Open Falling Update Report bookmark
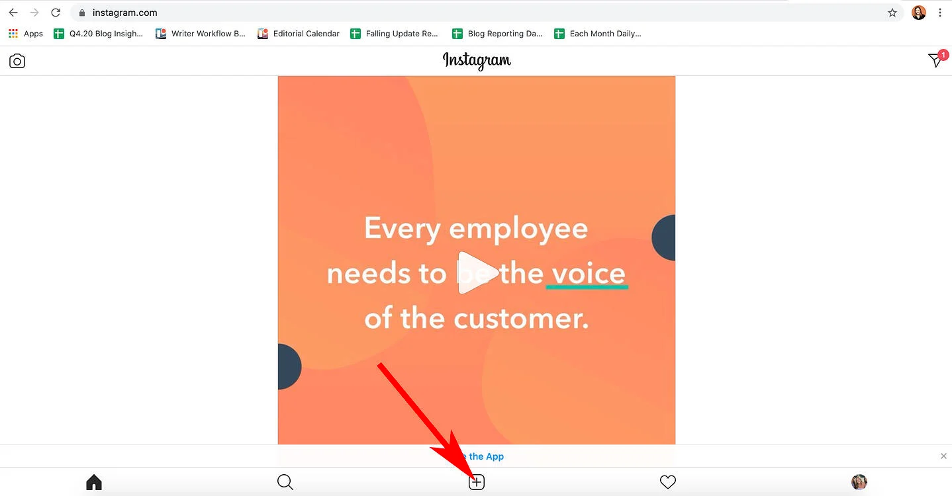The image size is (952, 496). pos(394,34)
